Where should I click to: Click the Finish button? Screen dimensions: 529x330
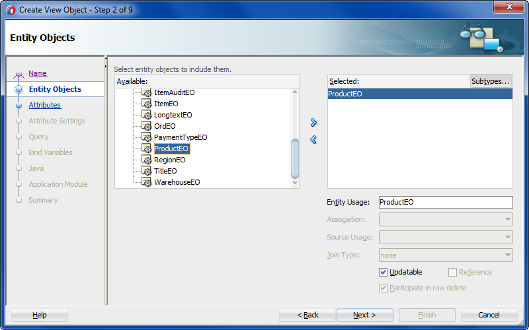pyautogui.click(x=427, y=315)
